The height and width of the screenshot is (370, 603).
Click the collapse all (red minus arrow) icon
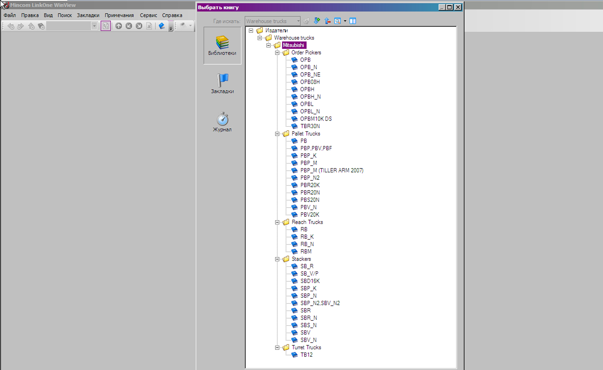click(327, 21)
